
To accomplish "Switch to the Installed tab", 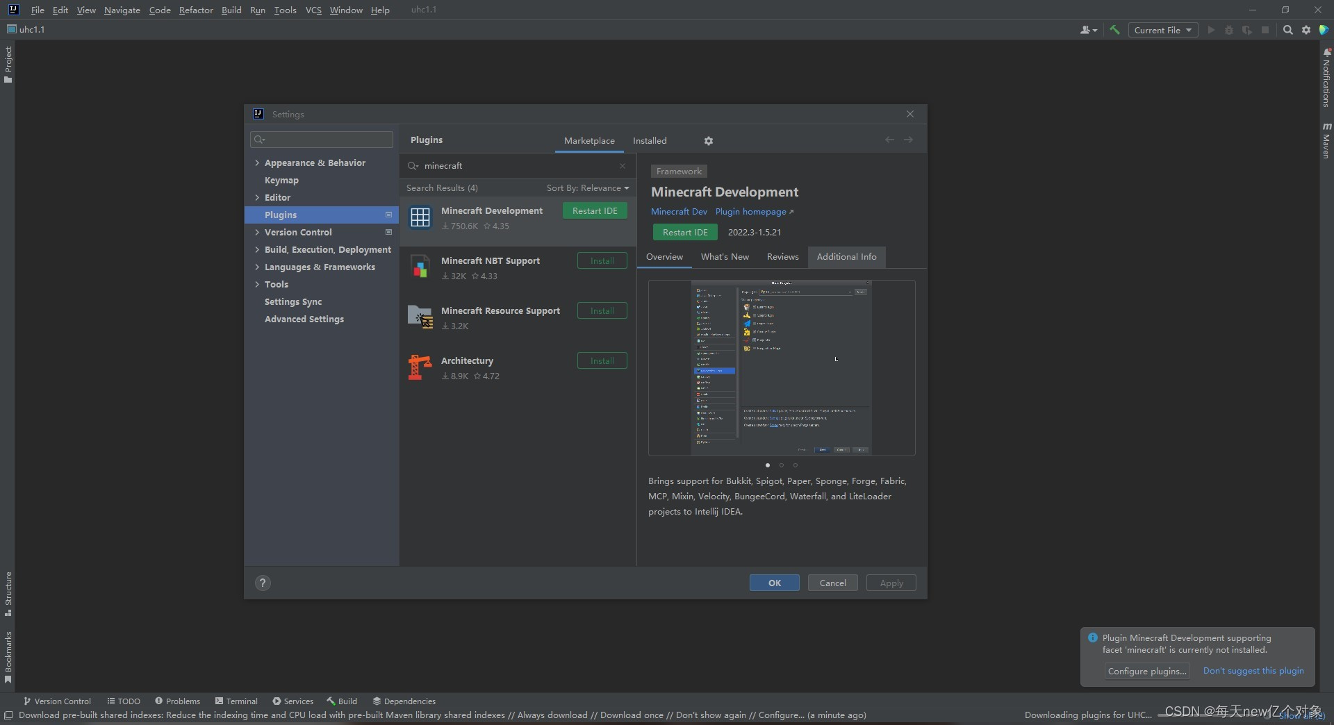I will [650, 140].
